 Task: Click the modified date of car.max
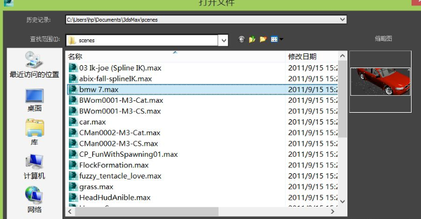pos(313,122)
